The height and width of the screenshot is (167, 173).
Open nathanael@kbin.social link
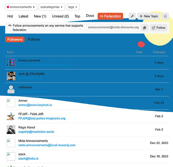[34, 92]
